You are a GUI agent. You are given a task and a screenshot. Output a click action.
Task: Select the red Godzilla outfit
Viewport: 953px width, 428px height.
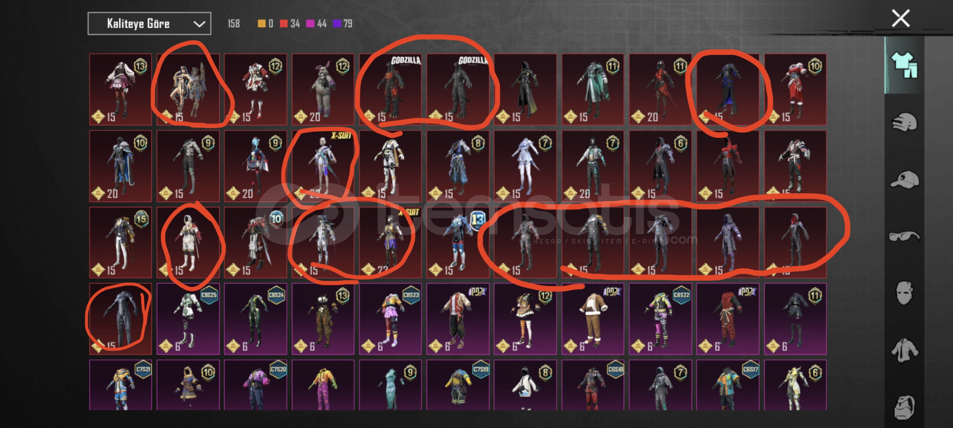pos(391,89)
